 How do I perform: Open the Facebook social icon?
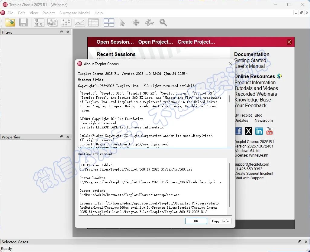[x=238, y=131]
